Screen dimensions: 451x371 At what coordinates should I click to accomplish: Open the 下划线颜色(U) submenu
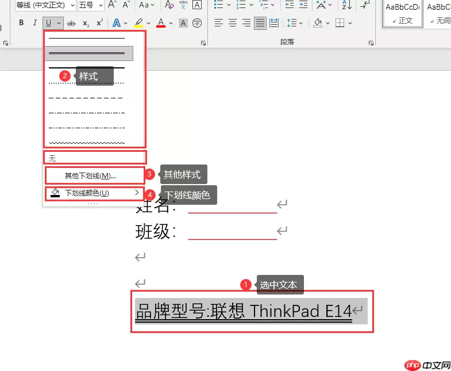94,193
